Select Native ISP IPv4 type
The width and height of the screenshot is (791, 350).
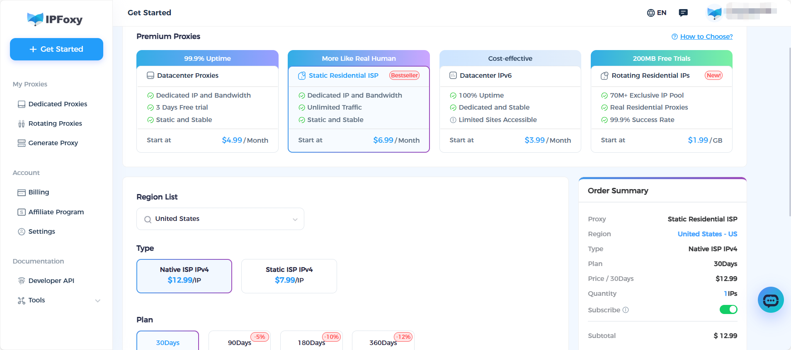pyautogui.click(x=184, y=276)
